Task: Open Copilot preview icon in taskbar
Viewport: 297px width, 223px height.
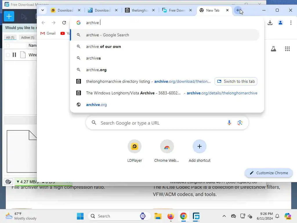Action: [288, 216]
